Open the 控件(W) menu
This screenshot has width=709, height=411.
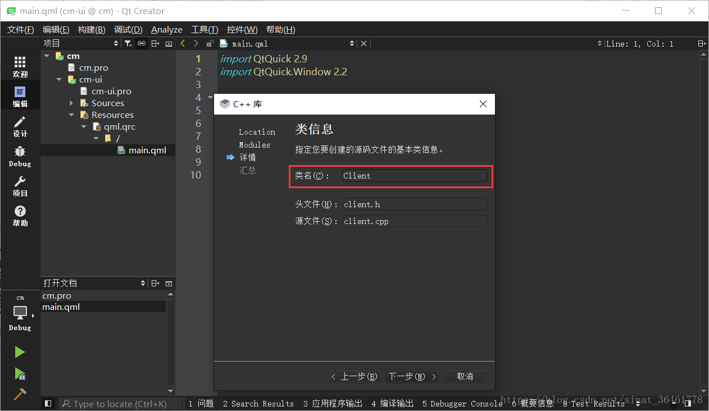tap(242, 29)
